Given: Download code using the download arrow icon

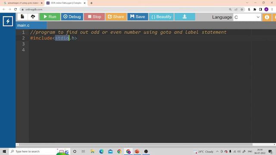Looking at the screenshot, I should pos(185,17).
